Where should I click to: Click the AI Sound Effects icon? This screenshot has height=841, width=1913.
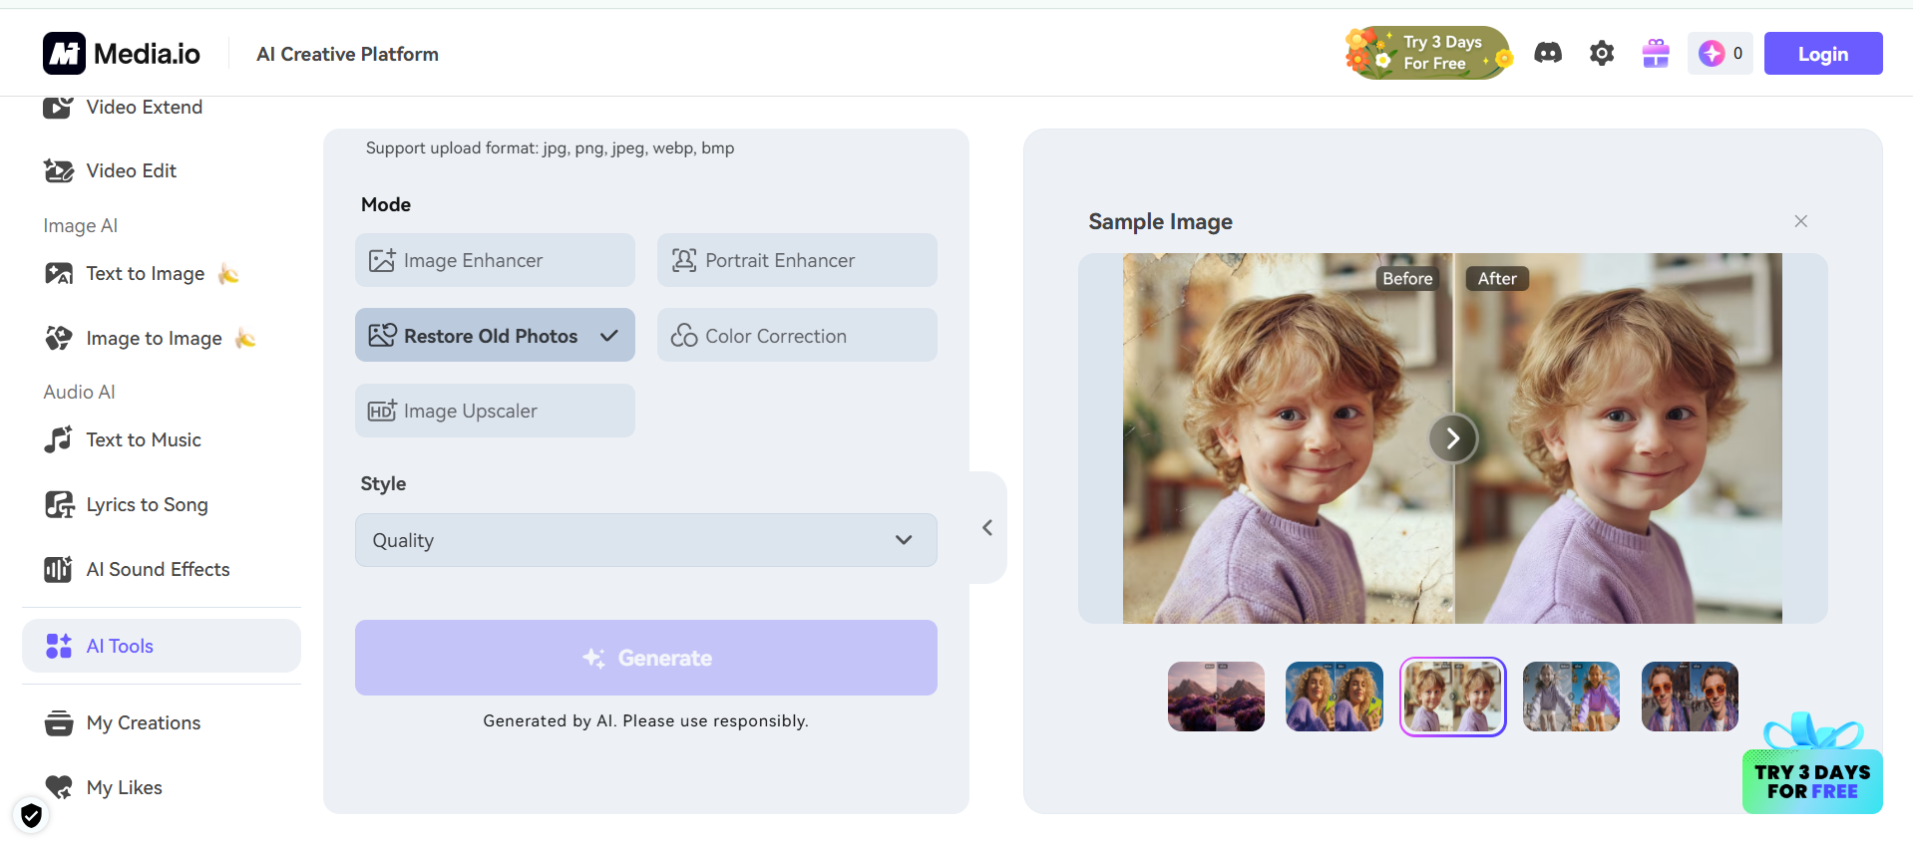(58, 569)
